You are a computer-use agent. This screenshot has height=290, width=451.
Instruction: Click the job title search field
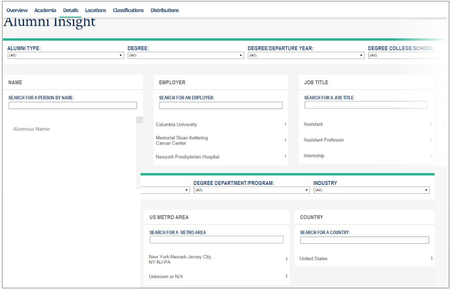366,105
